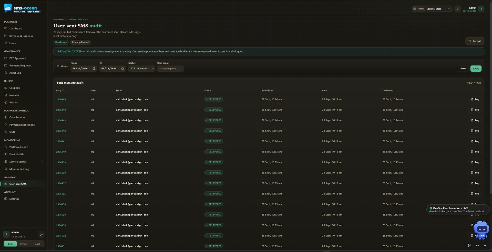The height and width of the screenshot is (252, 492).
Task: Click the Refresh button
Action: click(475, 41)
